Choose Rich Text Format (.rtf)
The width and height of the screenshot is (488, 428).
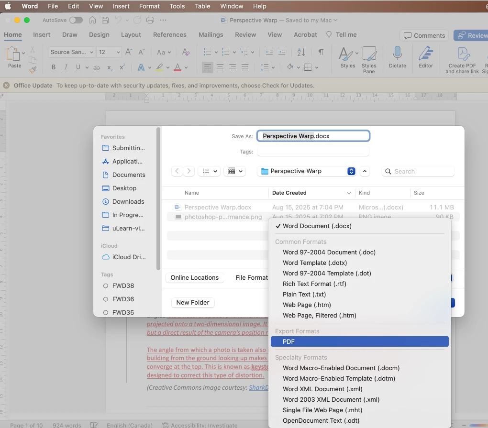click(x=314, y=284)
